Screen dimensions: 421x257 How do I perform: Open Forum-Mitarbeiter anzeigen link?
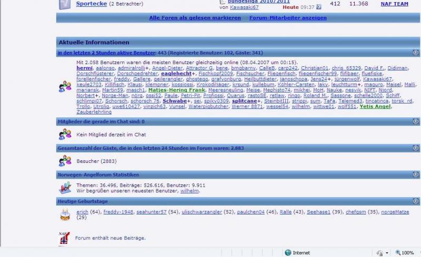[288, 18]
